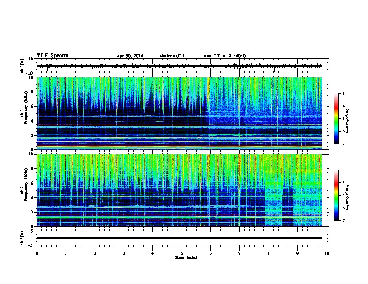Click the ch.2 spectrogram panel

pos(179,190)
